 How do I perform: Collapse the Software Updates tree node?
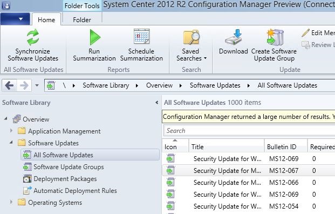pyautogui.click(x=11, y=142)
